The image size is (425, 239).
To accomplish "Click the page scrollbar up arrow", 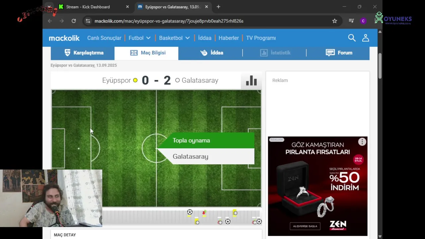I will 380,32.
